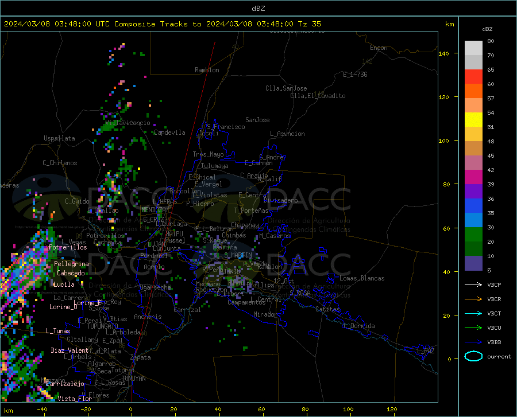This screenshot has width=517, height=417.
Task: Click the blue VBBB arrow in legend
Action: coord(473,342)
